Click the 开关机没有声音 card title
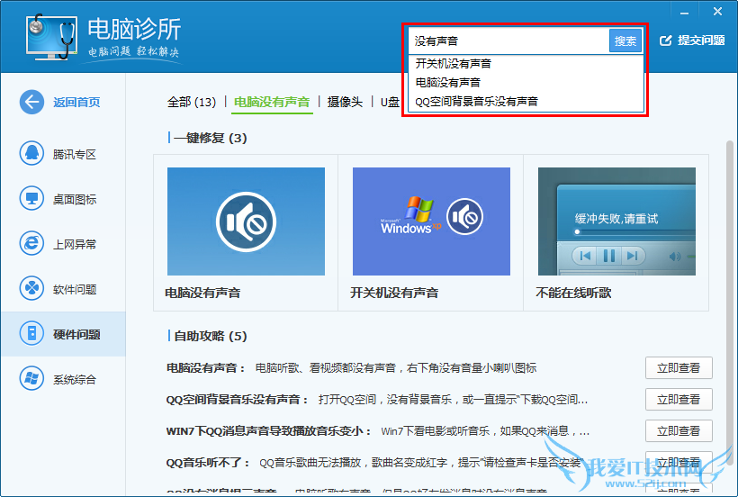738x497 pixels. coord(394,293)
